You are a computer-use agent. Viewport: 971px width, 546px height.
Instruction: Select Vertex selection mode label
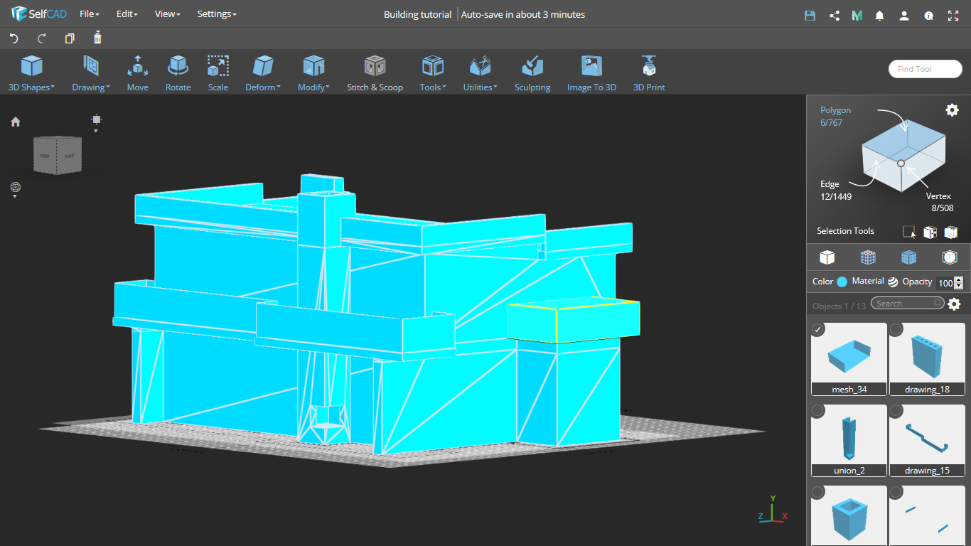coord(938,196)
